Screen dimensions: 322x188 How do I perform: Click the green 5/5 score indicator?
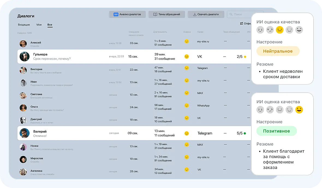[241, 133]
